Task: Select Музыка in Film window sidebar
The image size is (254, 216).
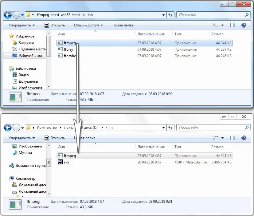Action: click(22, 153)
